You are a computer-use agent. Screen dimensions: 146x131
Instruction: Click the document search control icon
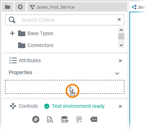coord(50,119)
